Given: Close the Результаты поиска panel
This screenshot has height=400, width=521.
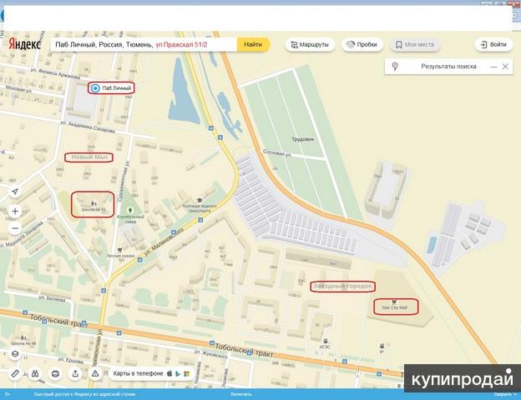Looking at the screenshot, I should pos(505,66).
